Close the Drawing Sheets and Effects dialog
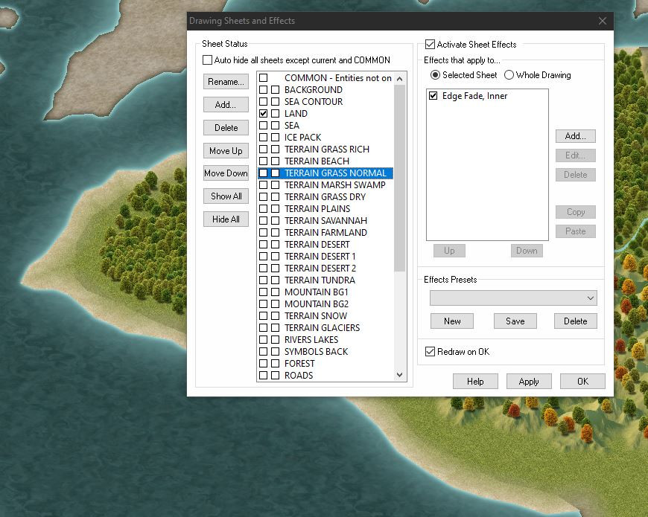The image size is (648, 517). click(x=603, y=21)
